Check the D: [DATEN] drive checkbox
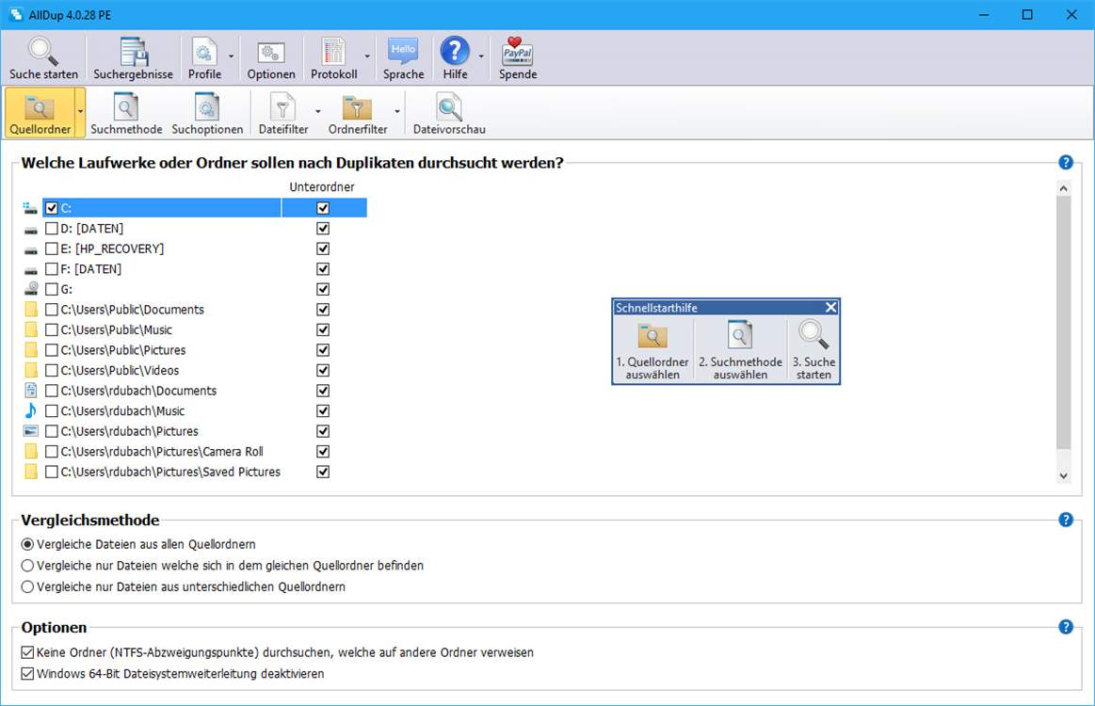Screen dimensions: 1095x706 pyautogui.click(x=51, y=229)
